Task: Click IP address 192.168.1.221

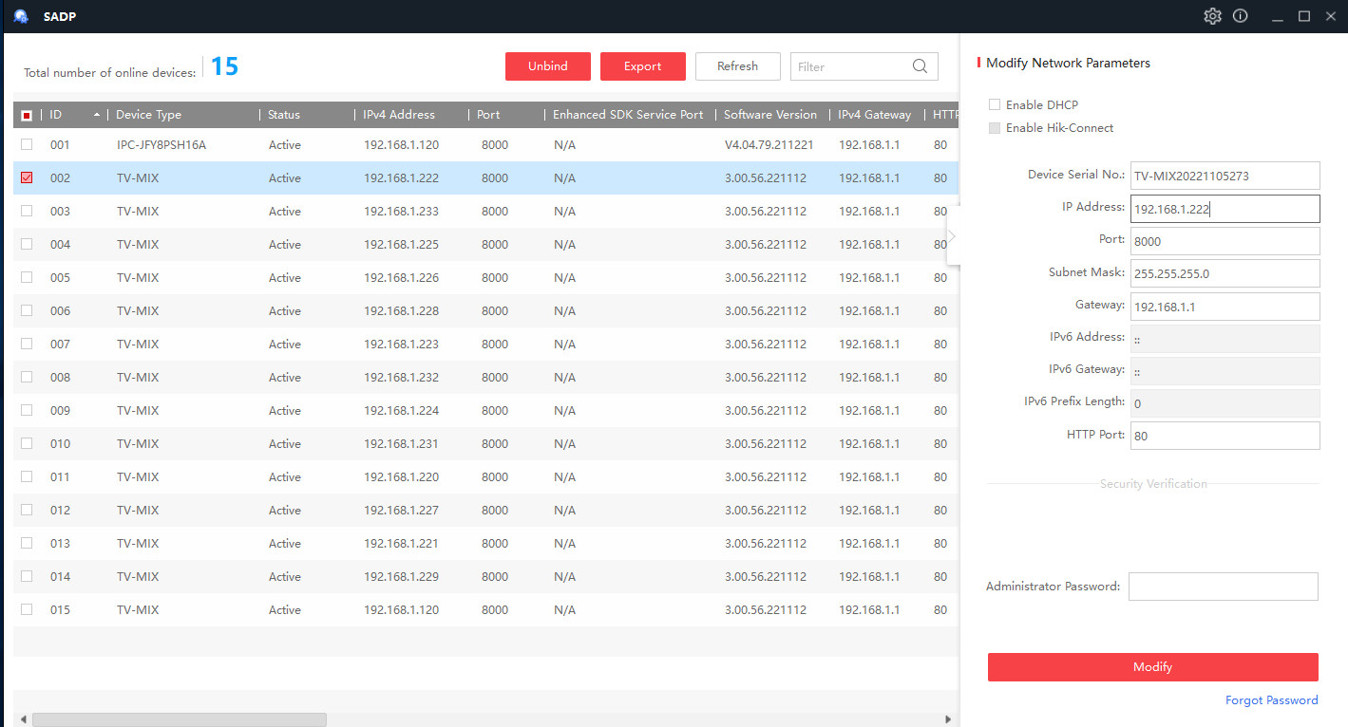Action: [x=401, y=544]
